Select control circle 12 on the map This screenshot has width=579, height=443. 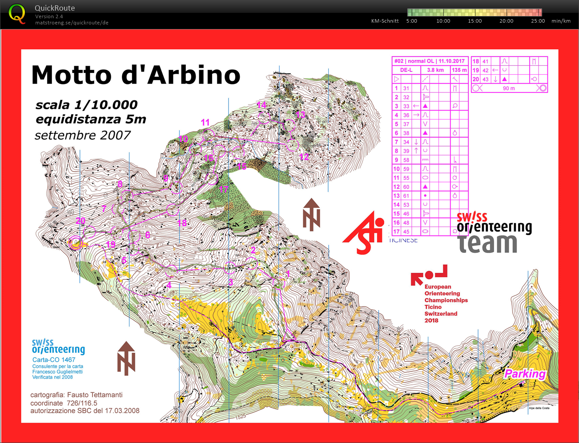pyautogui.click(x=292, y=145)
